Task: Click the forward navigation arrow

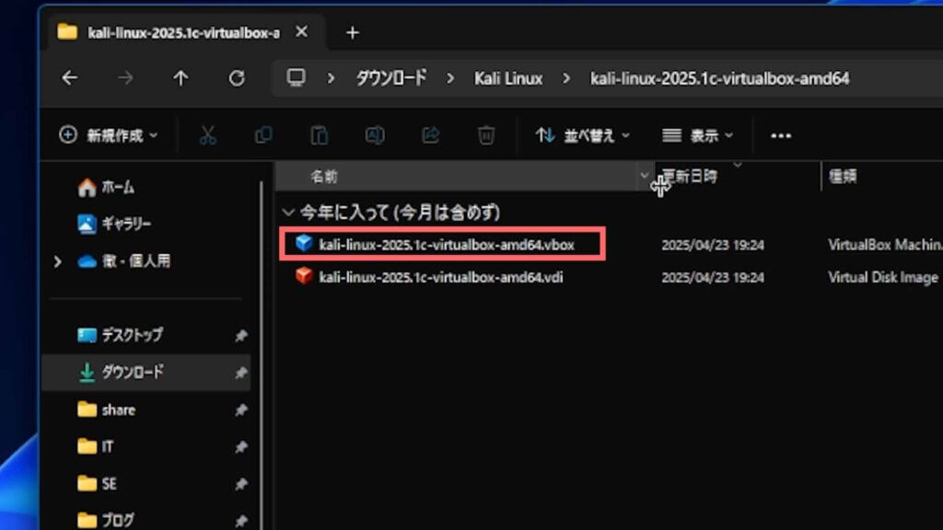Action: [x=125, y=78]
